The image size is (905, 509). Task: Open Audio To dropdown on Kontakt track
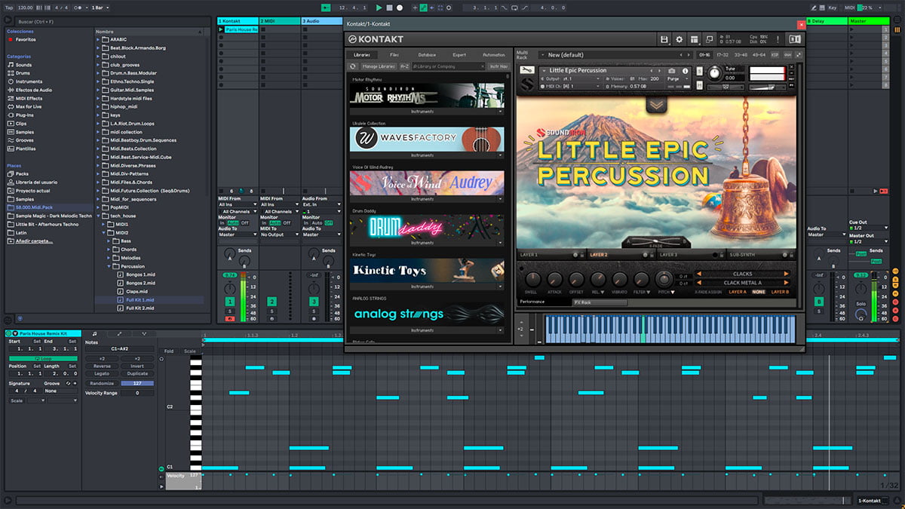(237, 235)
